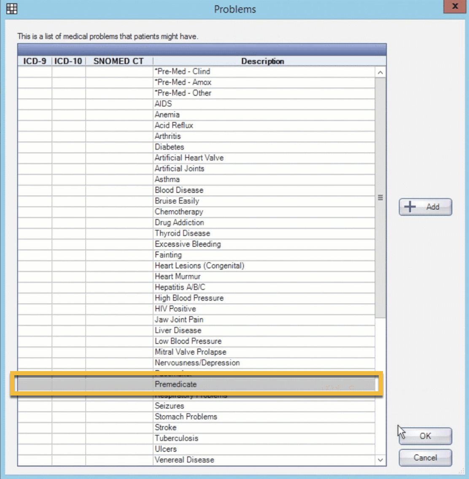Click the ICD-9 column header
This screenshot has width=469, height=479.
coord(35,61)
